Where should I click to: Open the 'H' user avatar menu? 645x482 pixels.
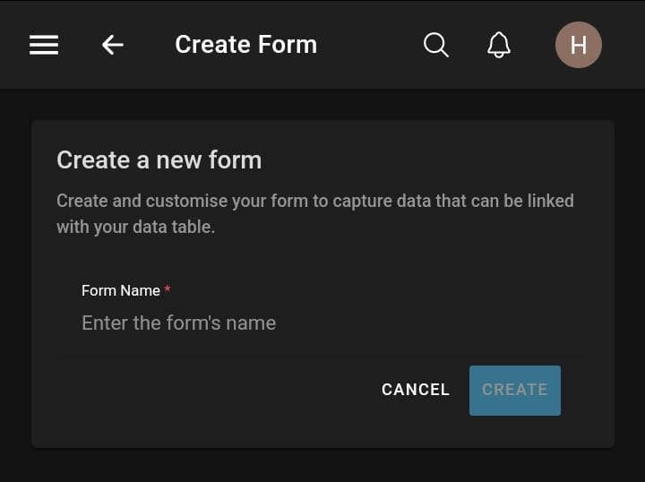[578, 45]
